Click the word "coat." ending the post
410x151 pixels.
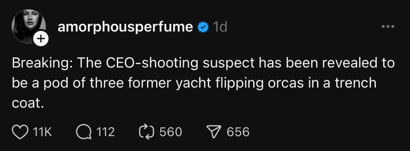click(x=28, y=103)
